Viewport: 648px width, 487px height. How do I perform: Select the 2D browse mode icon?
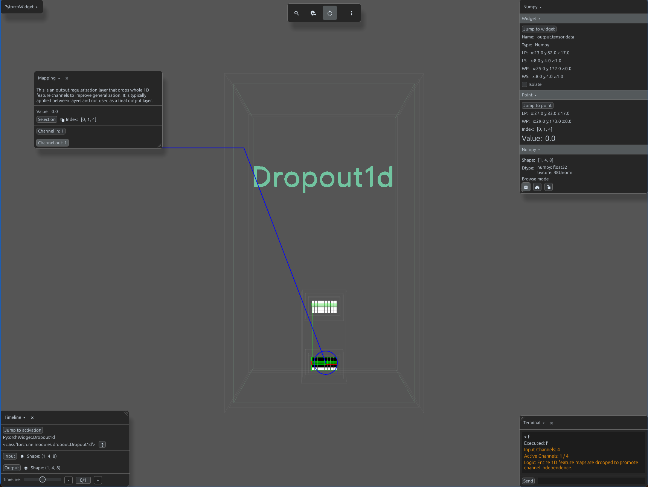[x=526, y=187]
